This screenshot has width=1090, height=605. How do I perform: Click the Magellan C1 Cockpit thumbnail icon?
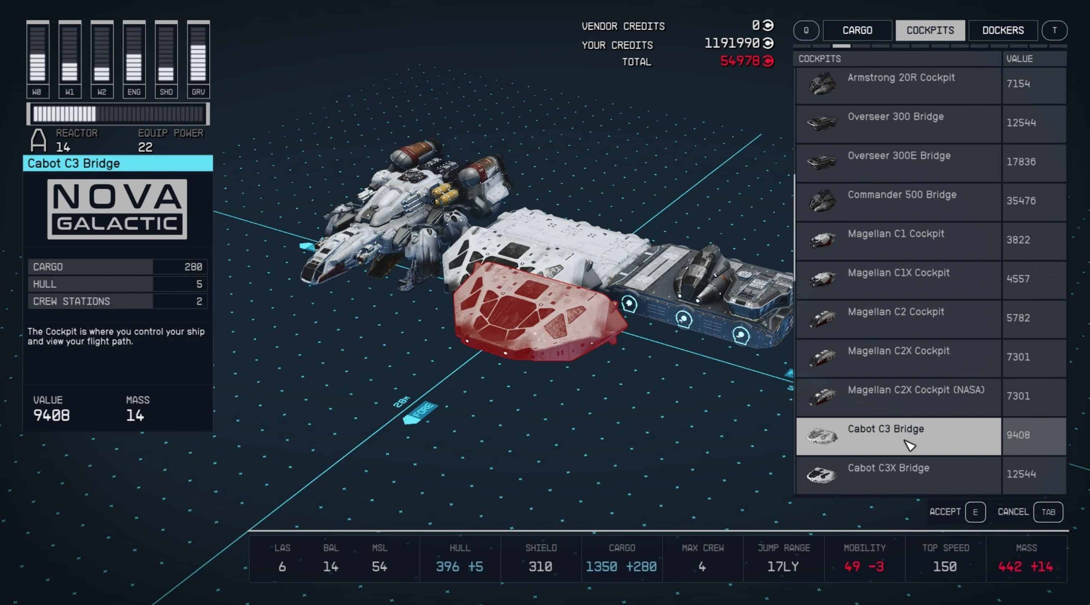[822, 240]
